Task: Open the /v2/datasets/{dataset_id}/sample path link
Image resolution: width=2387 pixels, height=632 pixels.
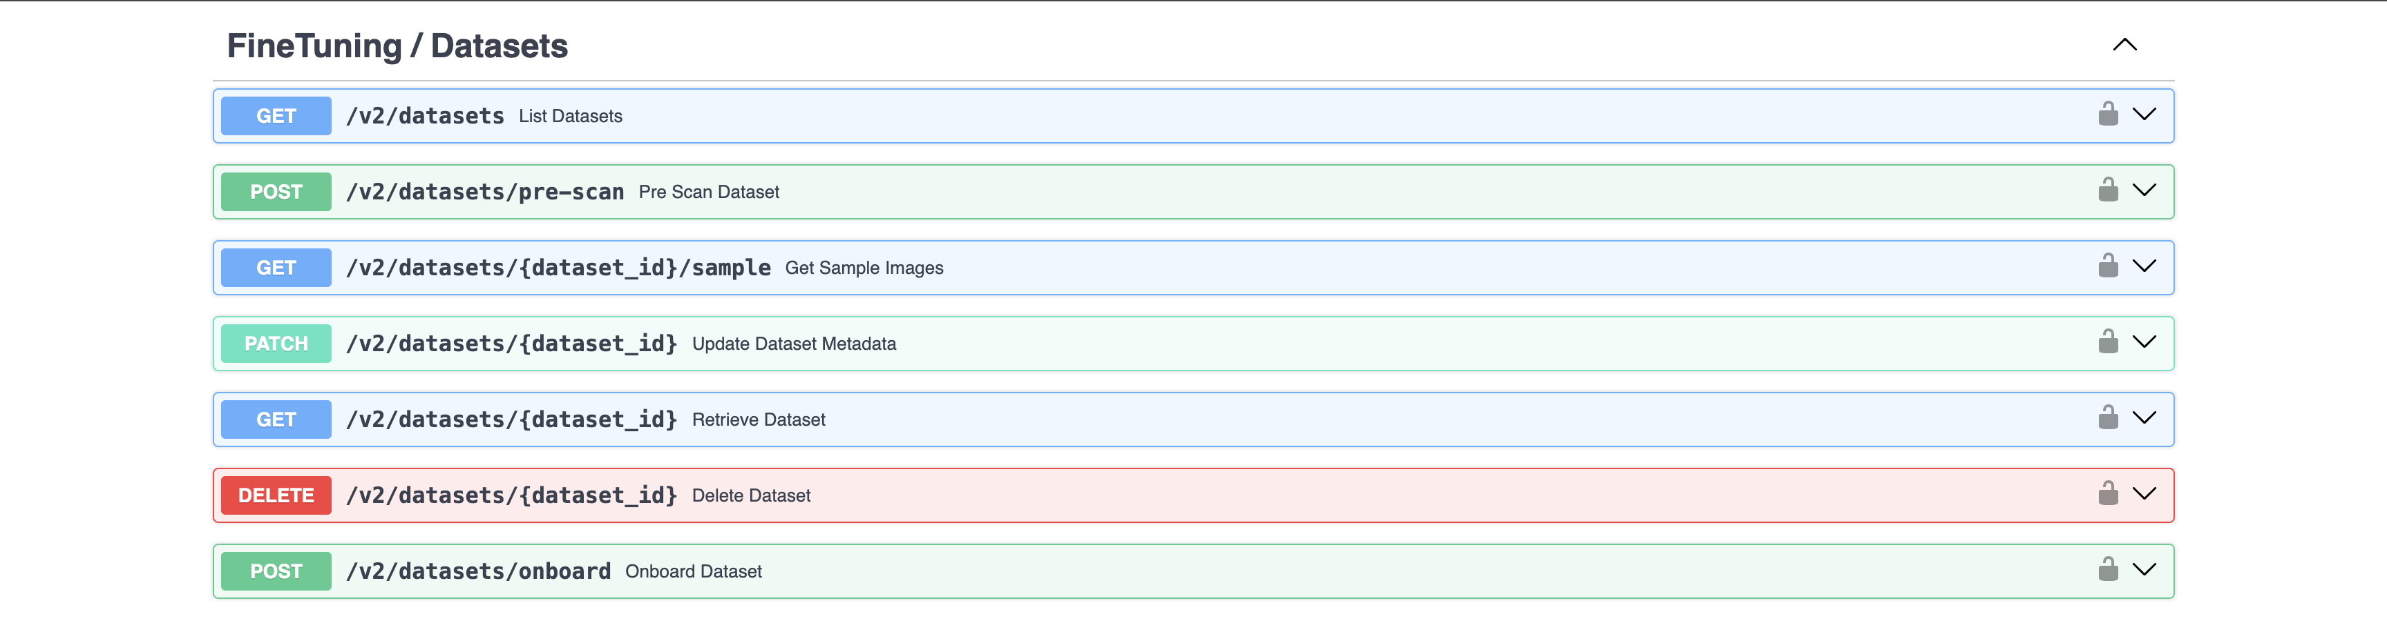Action: [x=558, y=268]
